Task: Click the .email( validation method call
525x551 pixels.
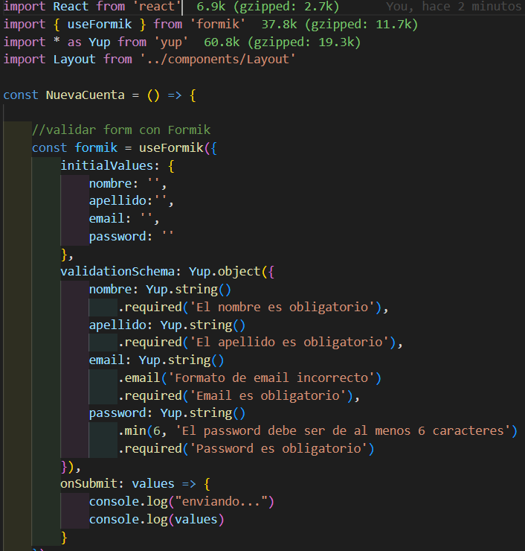Action: click(143, 378)
